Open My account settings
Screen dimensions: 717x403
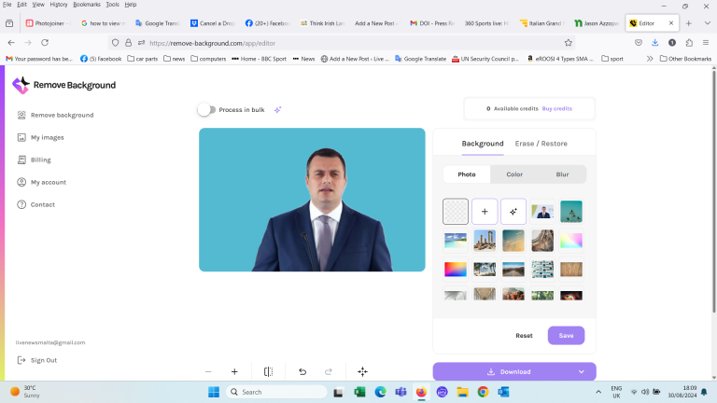42,182
